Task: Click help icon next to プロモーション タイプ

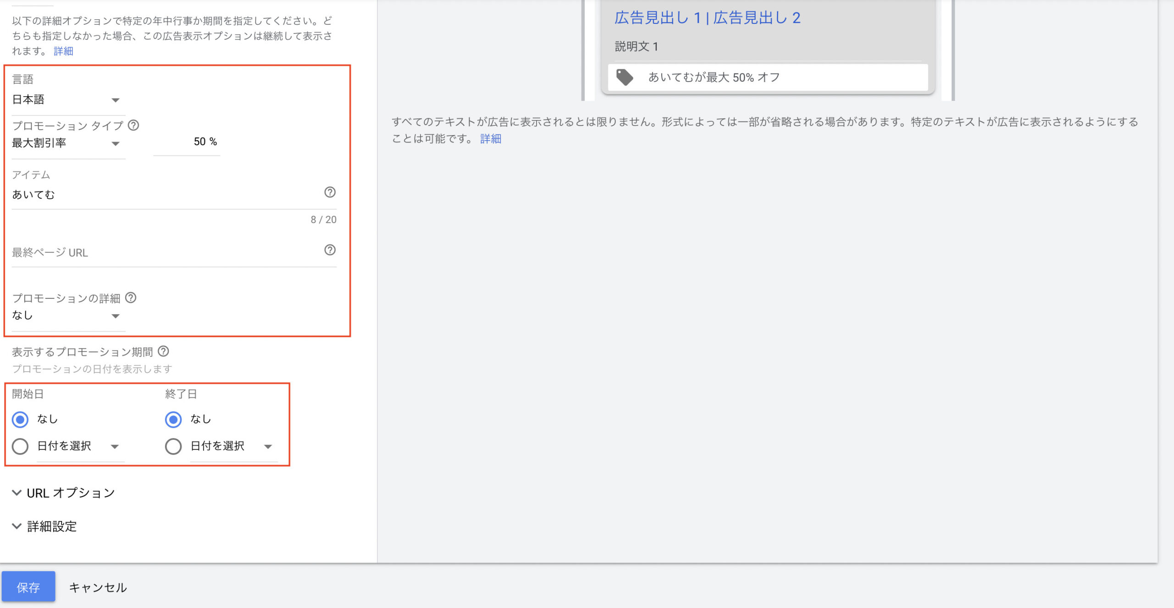Action: [x=133, y=125]
